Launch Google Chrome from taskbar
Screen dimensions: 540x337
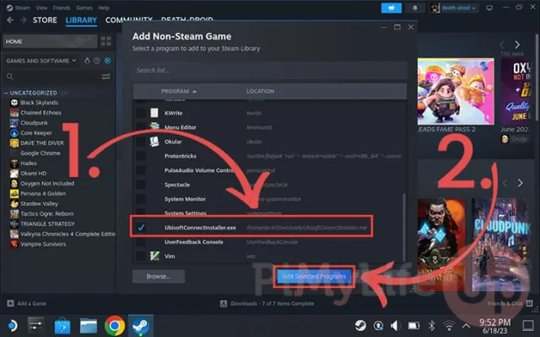(x=115, y=326)
